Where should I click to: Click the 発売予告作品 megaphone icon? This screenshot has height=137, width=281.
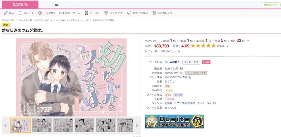tap(129, 13)
